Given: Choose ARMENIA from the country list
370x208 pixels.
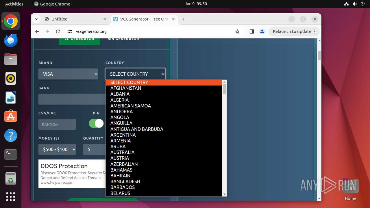Looking at the screenshot, I should pyautogui.click(x=164, y=141).
